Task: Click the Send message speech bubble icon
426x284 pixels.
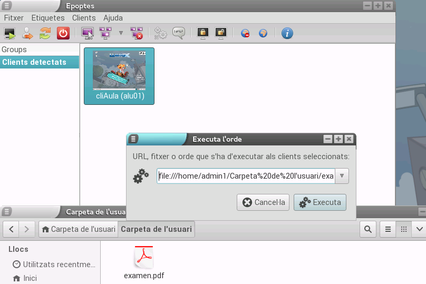Action: 179,33
